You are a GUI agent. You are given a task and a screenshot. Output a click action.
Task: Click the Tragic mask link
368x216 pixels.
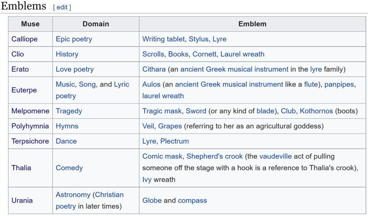point(162,111)
